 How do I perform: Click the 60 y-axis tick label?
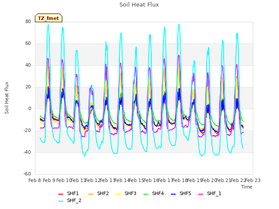click(x=28, y=44)
